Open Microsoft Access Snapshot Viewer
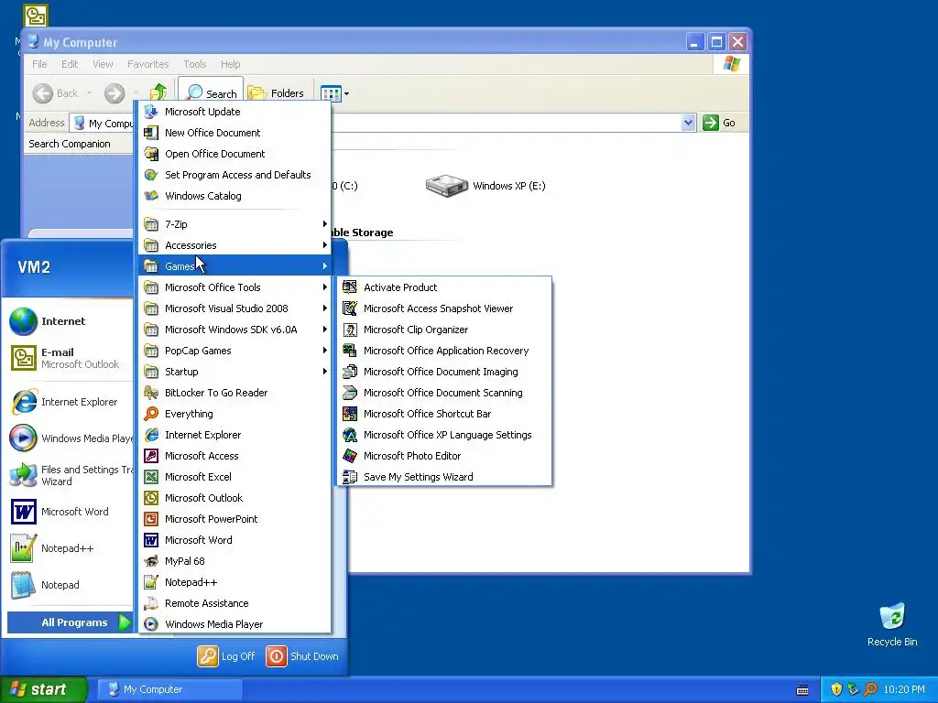 coord(444,308)
